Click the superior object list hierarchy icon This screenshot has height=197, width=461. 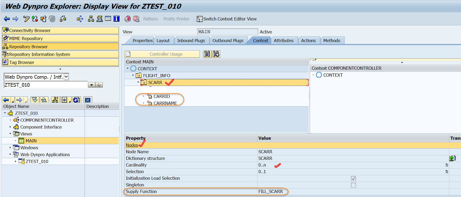[55, 100]
